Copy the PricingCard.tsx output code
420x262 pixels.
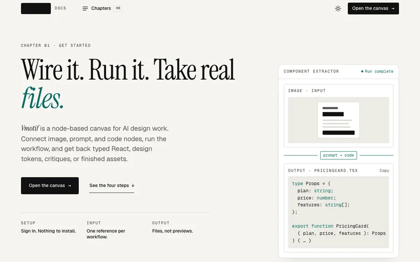384,171
